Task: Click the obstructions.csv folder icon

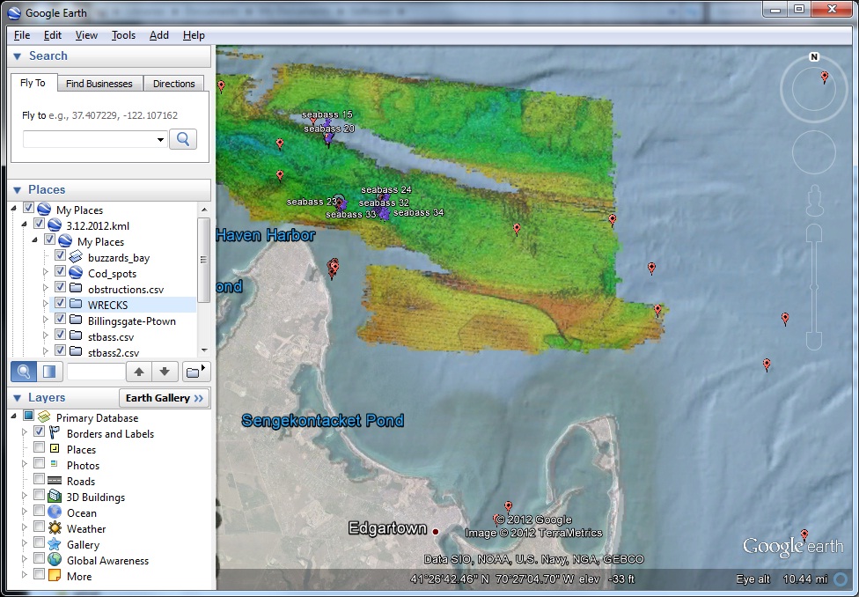Action: coord(77,288)
